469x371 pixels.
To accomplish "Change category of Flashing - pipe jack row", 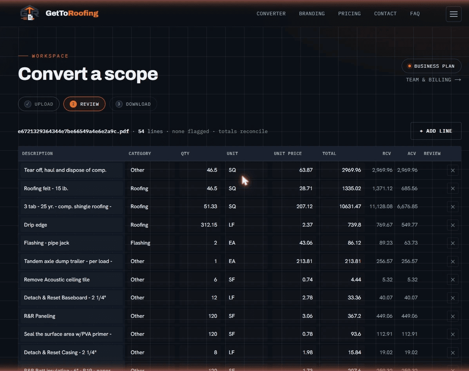I will click(x=151, y=243).
